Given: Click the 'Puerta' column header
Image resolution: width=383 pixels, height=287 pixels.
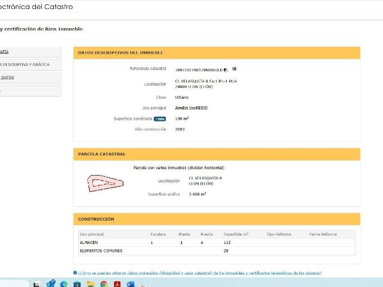Looking at the screenshot, I should coord(206,234).
